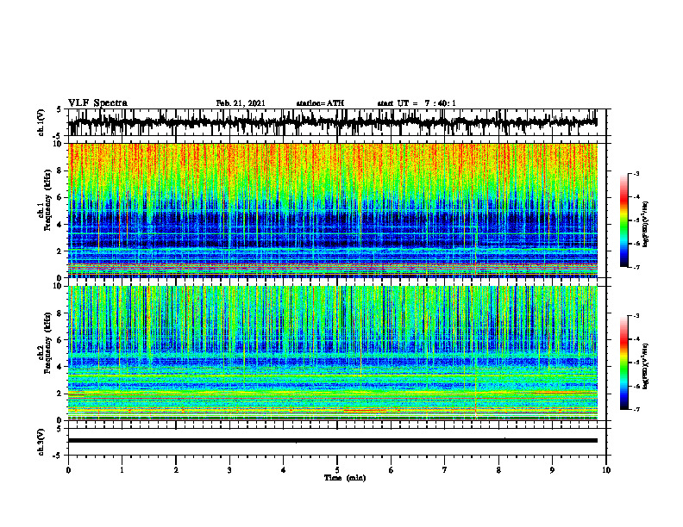683x527 pixels.
Task: Click time axis tick label "10"
Action: pyautogui.click(x=606, y=470)
